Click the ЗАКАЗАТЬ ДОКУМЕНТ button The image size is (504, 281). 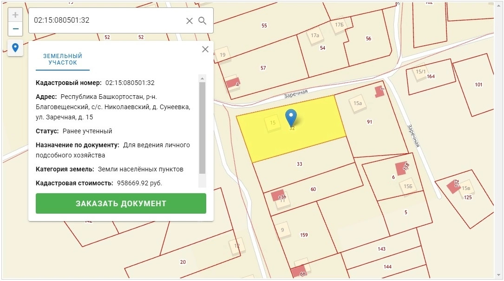click(121, 203)
